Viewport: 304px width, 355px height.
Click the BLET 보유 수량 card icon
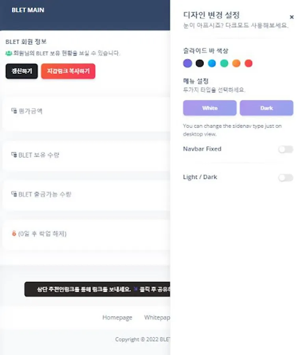click(14, 155)
